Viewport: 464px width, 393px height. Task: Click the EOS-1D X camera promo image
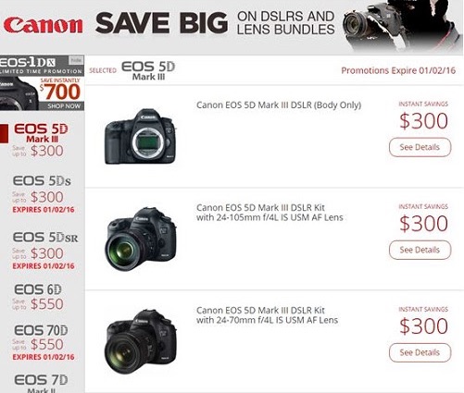point(19,94)
